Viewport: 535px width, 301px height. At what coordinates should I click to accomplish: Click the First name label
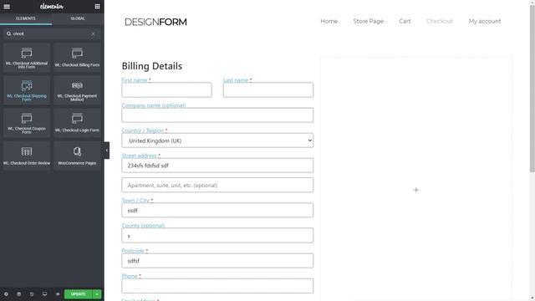136,80
